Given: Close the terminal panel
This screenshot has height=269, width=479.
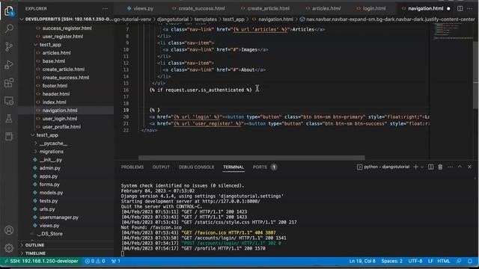Looking at the screenshot, I should (x=469, y=167).
